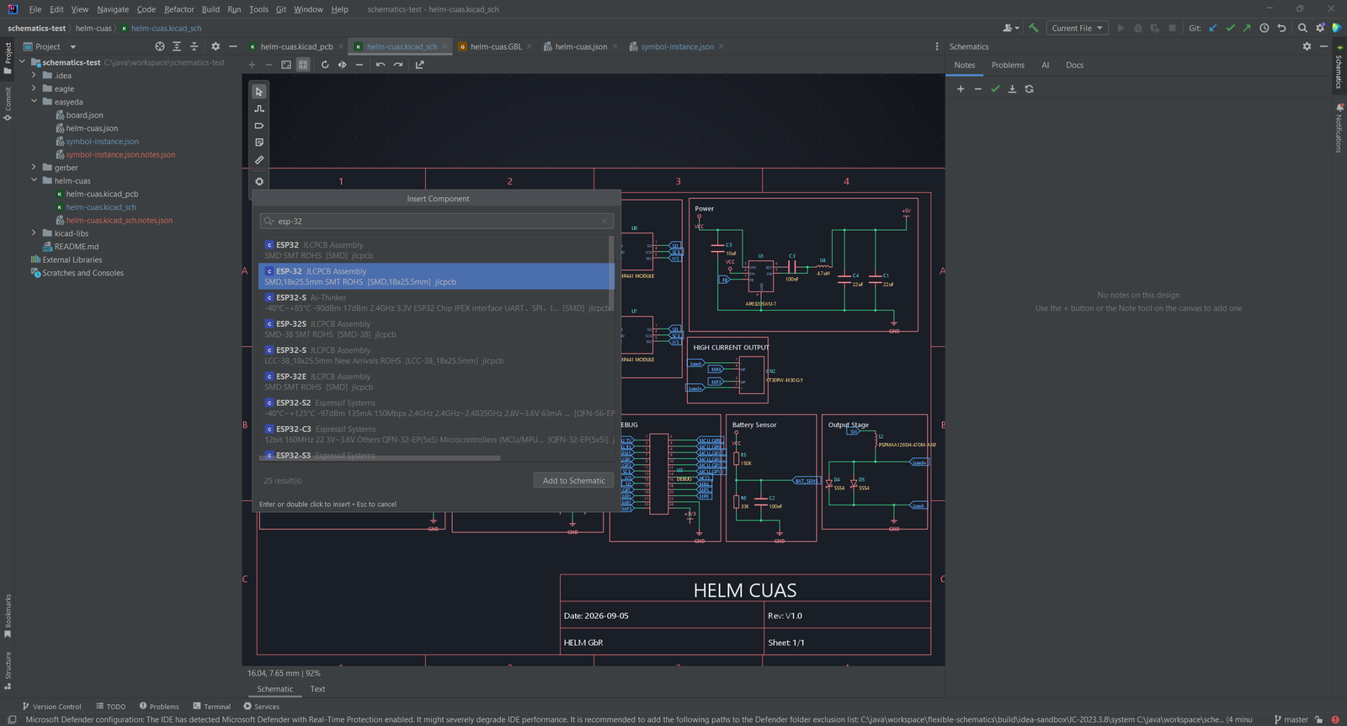The height and width of the screenshot is (726, 1347).
Task: Open the Terminal tool window
Action: pos(211,707)
